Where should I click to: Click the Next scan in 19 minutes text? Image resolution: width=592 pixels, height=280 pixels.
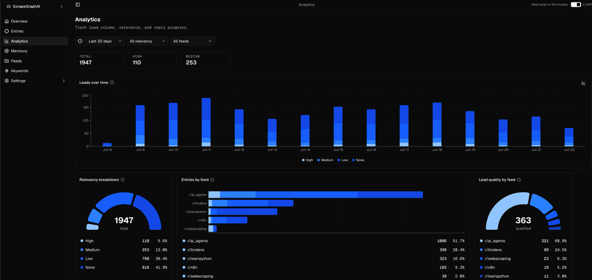[549, 4]
